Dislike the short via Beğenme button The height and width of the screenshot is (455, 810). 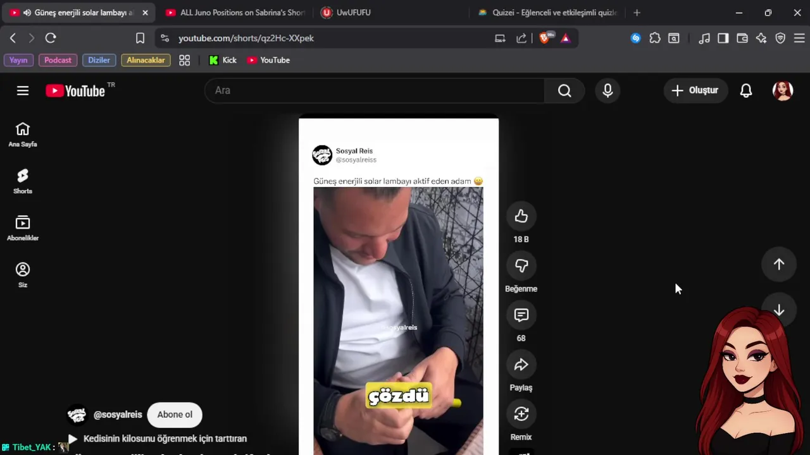pos(521,265)
